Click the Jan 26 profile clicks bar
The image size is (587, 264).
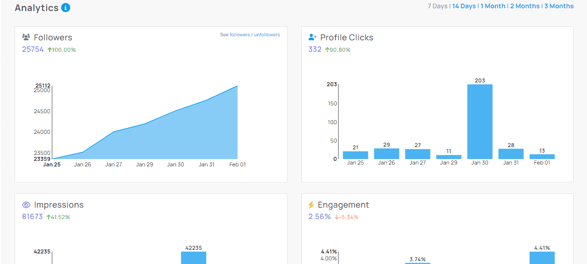[x=387, y=154]
